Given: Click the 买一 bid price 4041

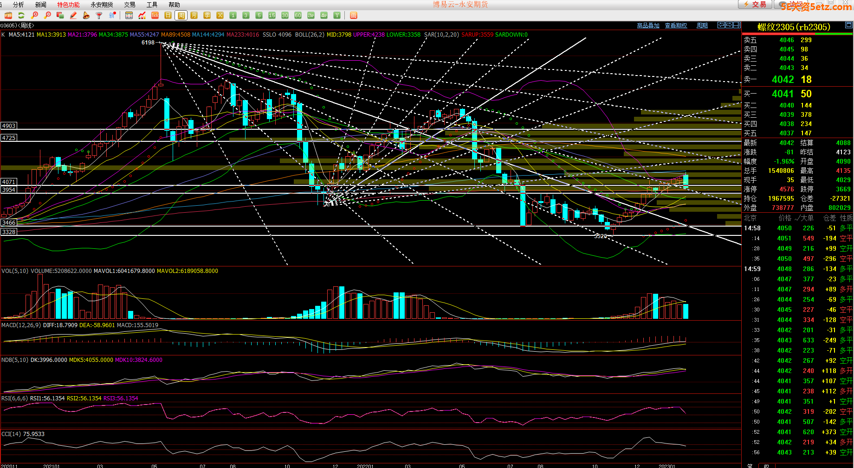Looking at the screenshot, I should point(783,94).
